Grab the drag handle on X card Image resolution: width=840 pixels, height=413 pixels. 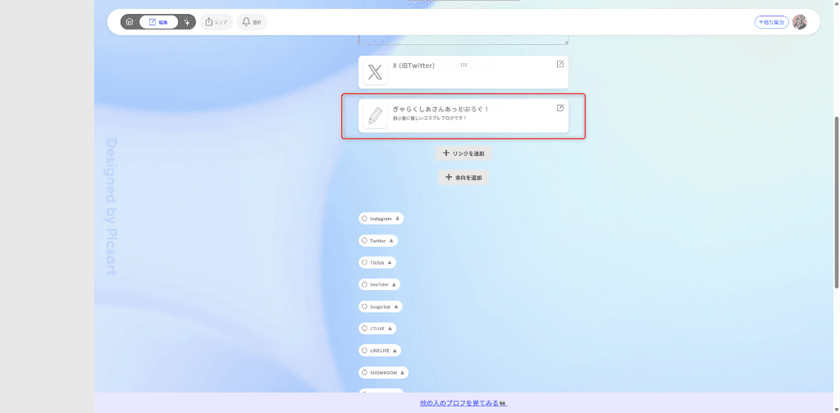click(x=463, y=65)
